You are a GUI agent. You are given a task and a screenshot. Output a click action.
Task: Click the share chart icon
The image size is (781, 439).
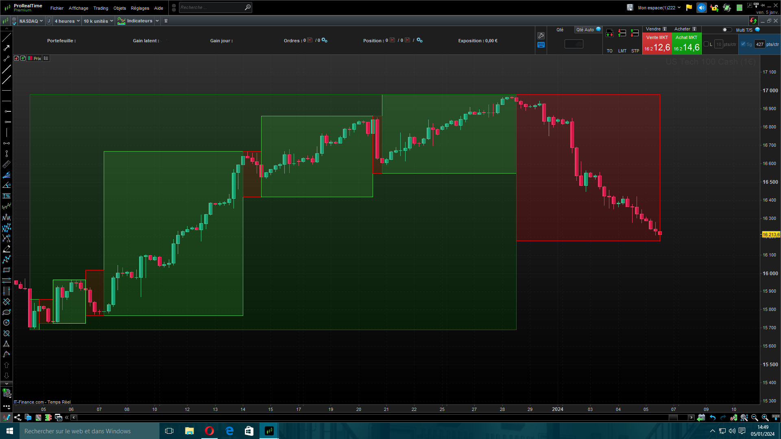[17, 417]
